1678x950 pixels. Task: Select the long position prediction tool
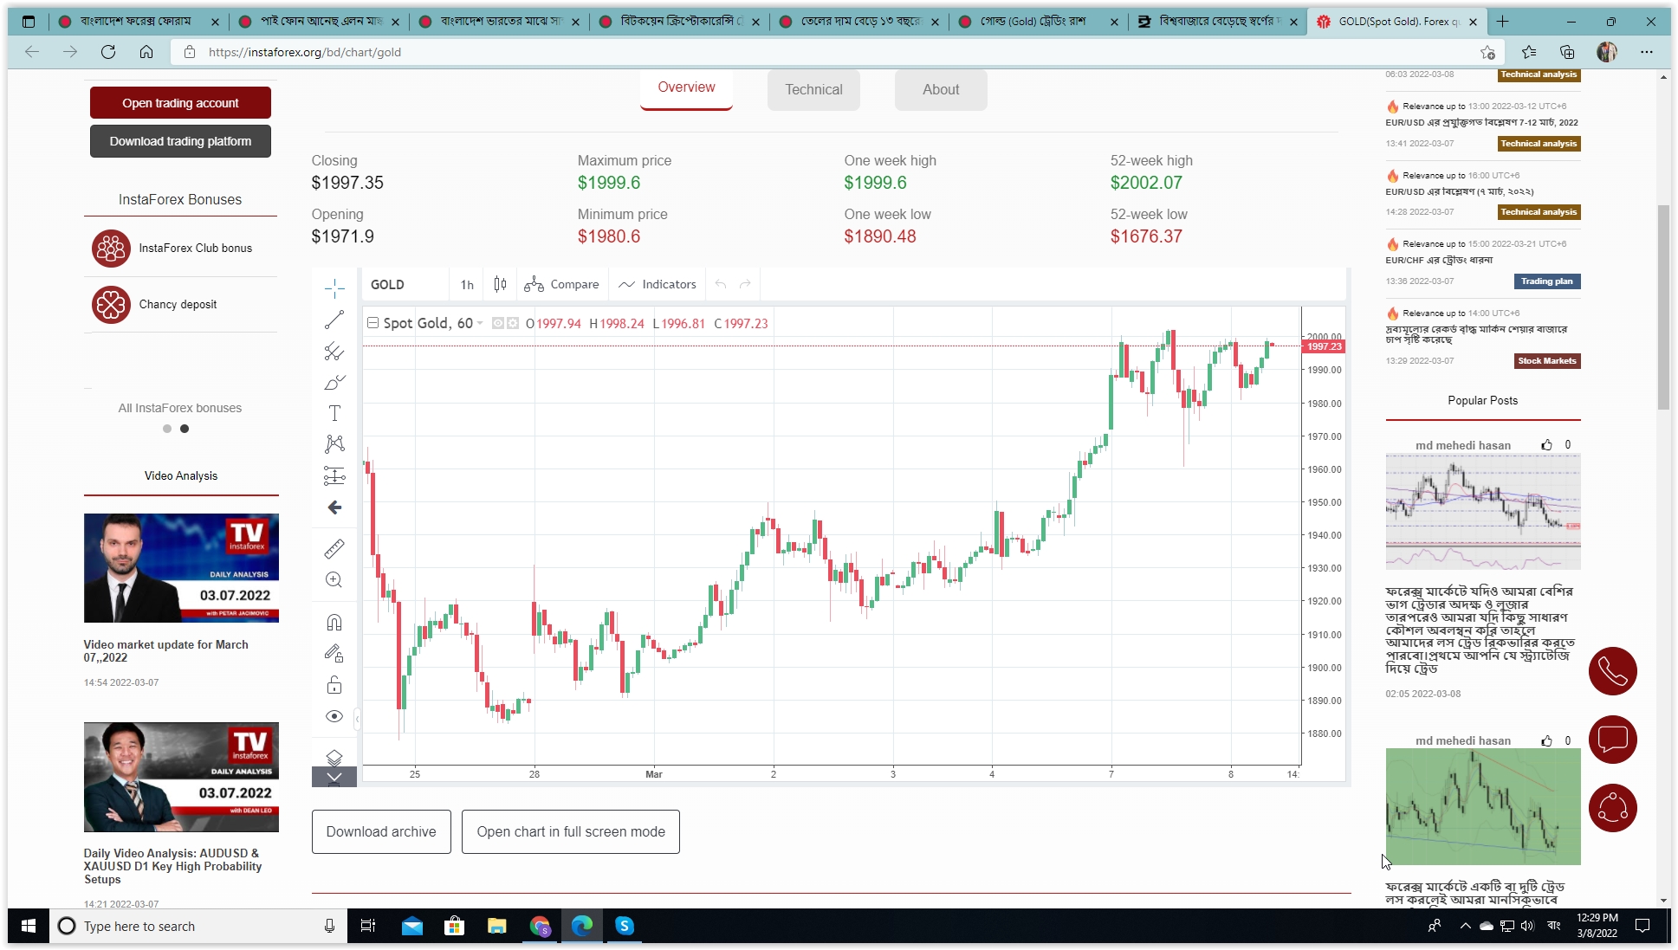tap(334, 475)
